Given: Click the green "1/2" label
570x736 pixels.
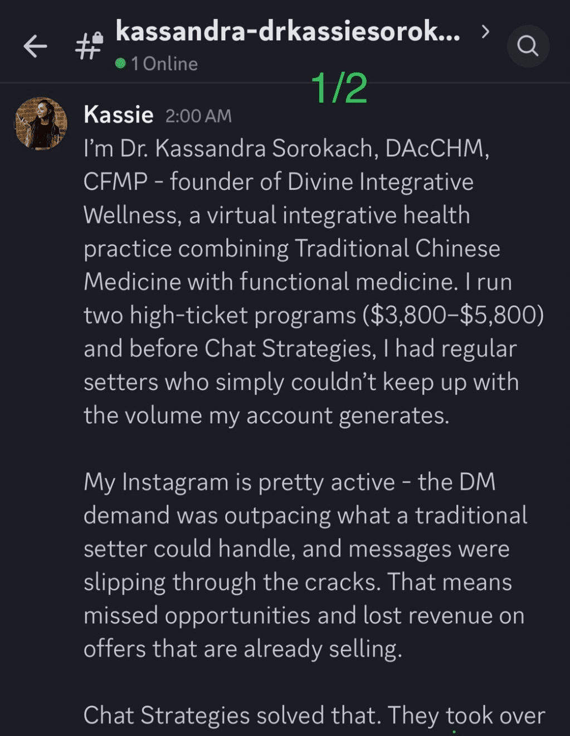Looking at the screenshot, I should [x=339, y=88].
